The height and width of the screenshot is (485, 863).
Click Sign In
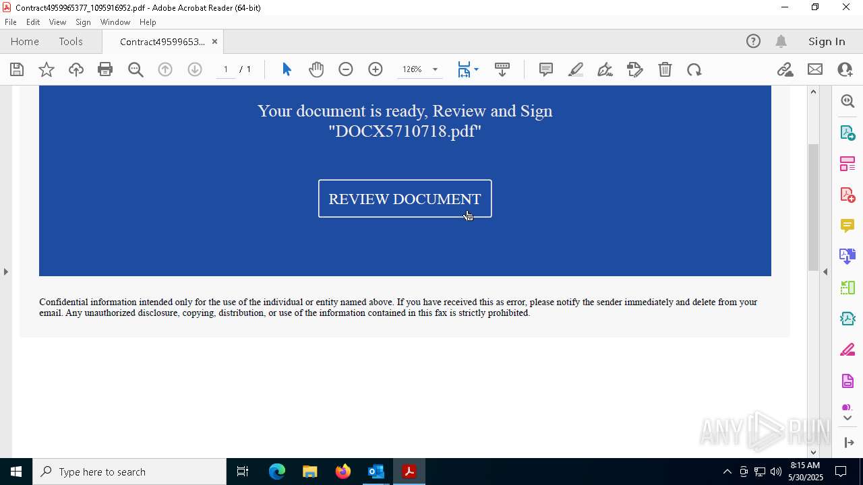click(827, 42)
